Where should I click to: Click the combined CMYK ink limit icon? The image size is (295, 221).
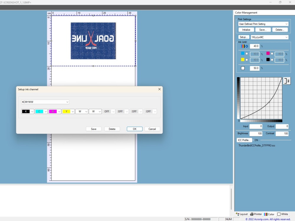point(243,46)
